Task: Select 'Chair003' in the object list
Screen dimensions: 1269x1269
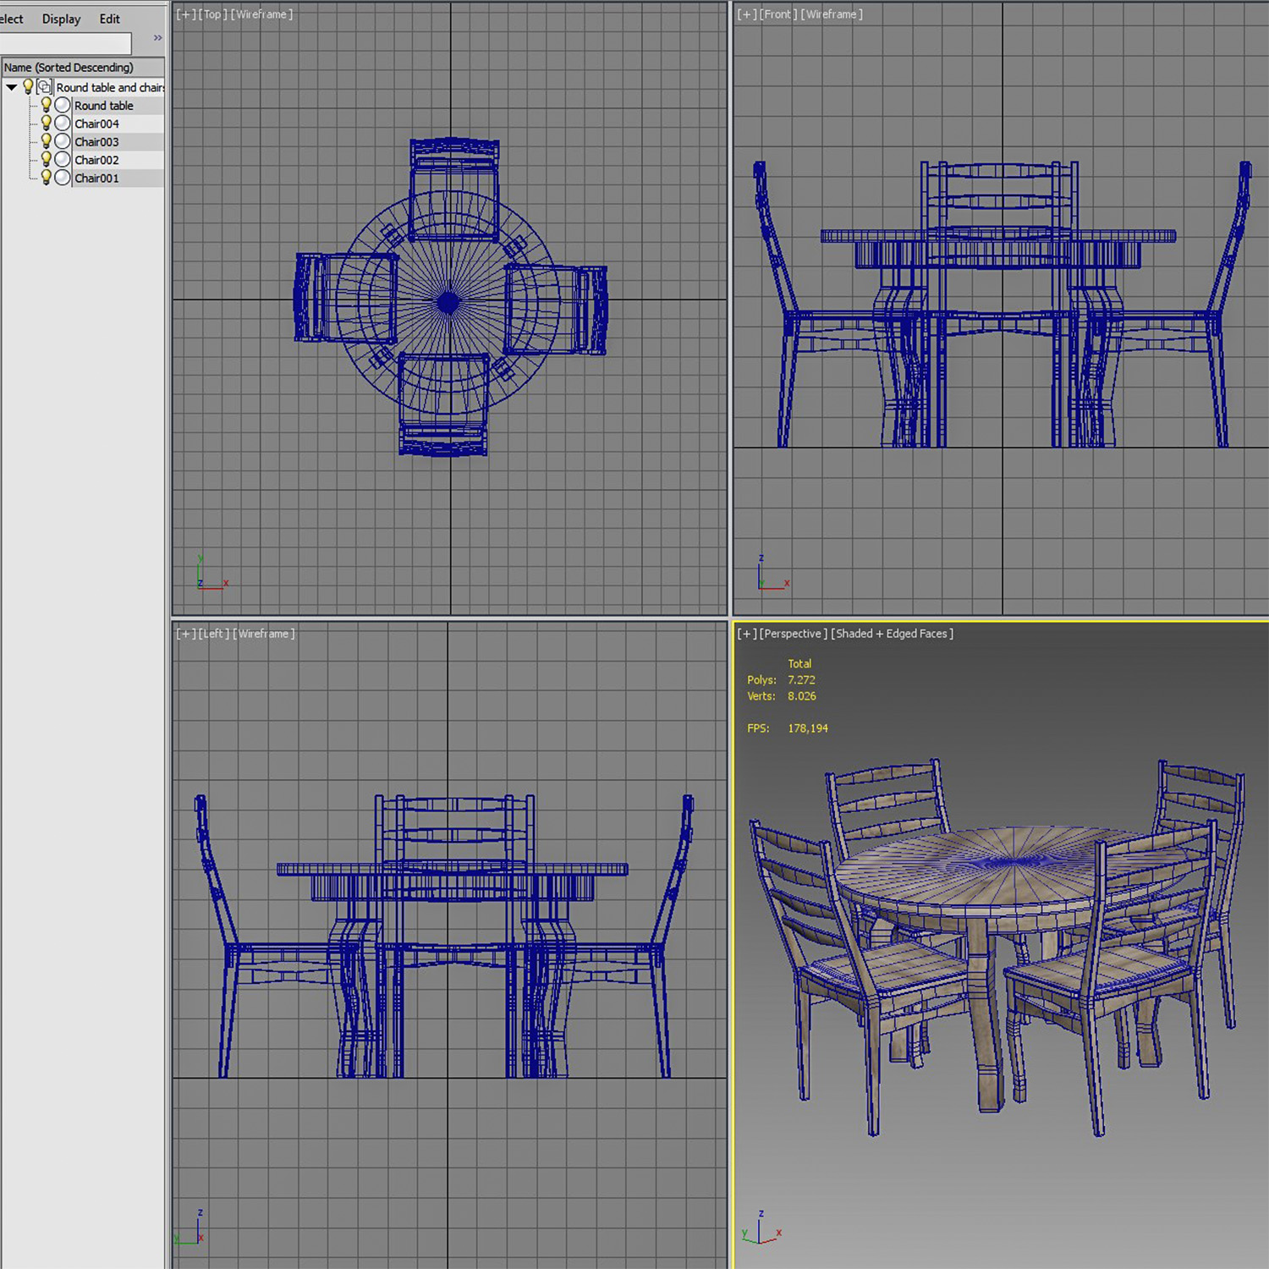Action: coord(96,142)
